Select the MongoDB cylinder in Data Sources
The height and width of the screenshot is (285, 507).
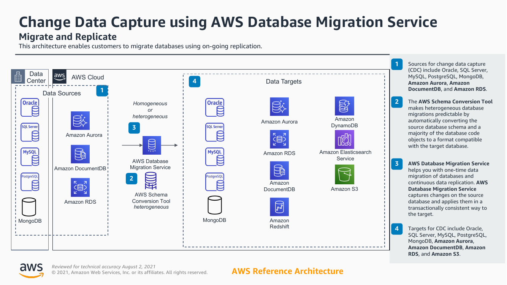(29, 207)
